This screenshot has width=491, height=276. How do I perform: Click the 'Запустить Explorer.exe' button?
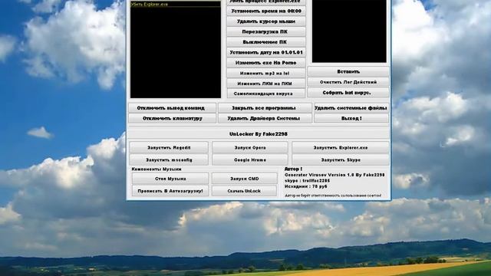(341, 147)
